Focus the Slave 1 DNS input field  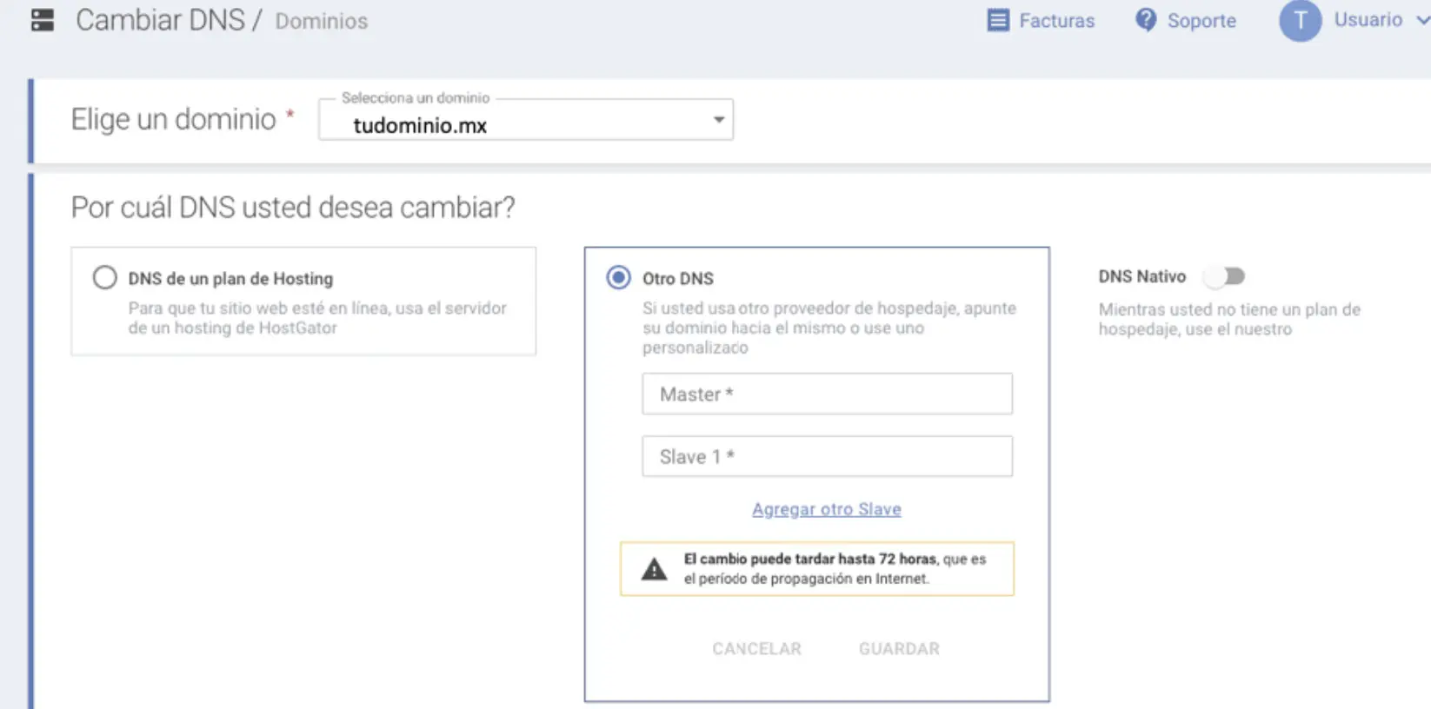pos(828,456)
